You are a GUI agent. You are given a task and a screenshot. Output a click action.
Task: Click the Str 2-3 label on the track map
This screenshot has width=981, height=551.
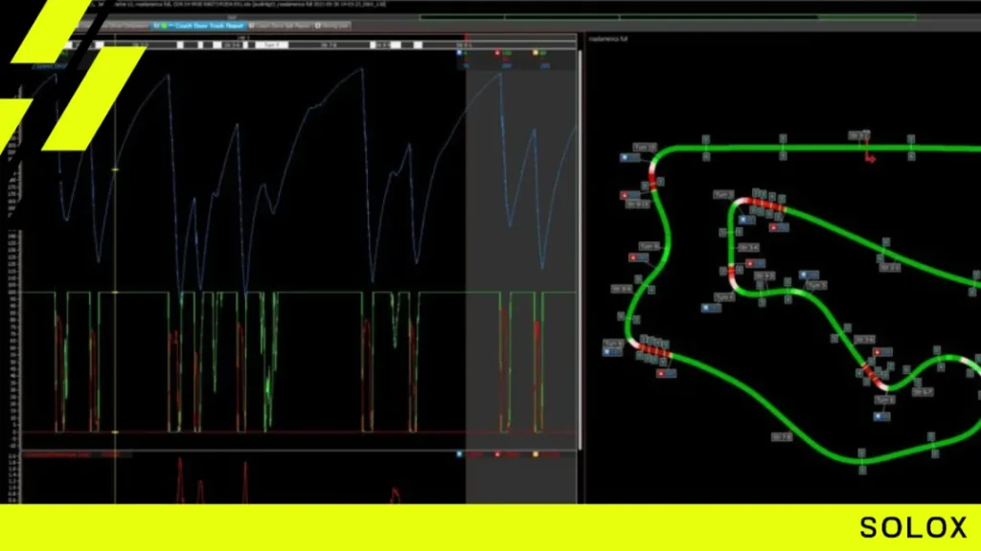pyautogui.click(x=890, y=268)
